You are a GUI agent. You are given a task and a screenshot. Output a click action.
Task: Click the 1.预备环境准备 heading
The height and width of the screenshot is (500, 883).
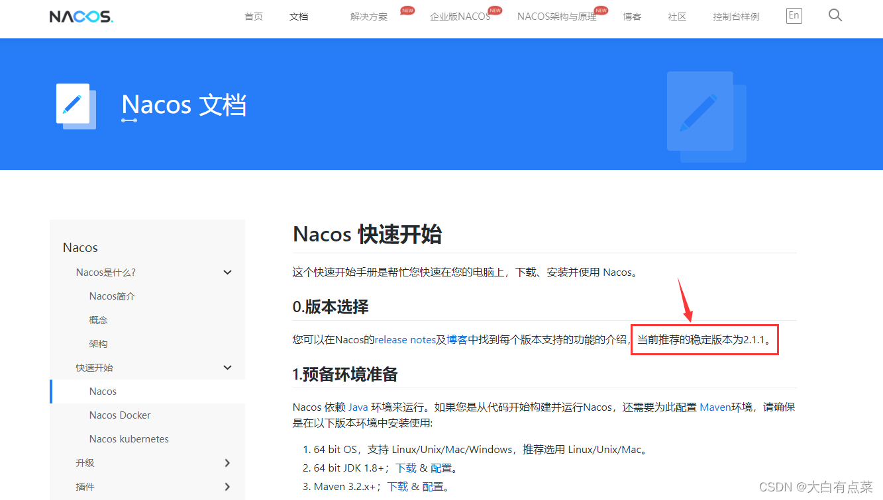(x=345, y=374)
